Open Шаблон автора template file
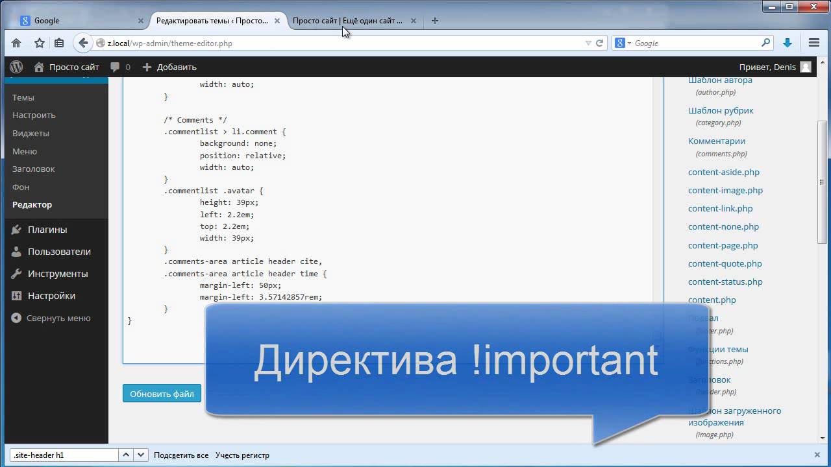Viewport: 831px width, 467px height. pyautogui.click(x=720, y=80)
